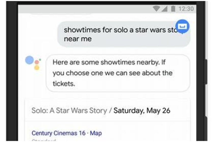214x142 pixels.
Task: Tap the words "near me" in query
Action: pos(78,39)
